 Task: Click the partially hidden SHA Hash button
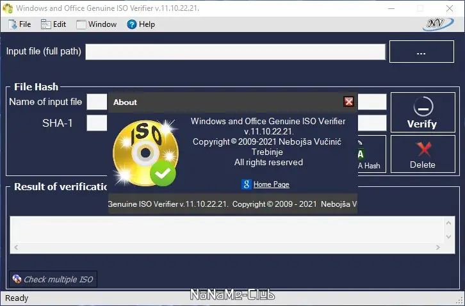(372, 154)
